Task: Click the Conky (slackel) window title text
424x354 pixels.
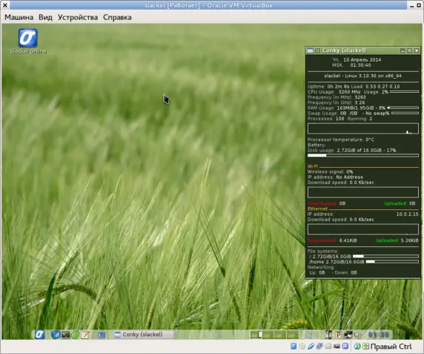Action: pyautogui.click(x=344, y=50)
